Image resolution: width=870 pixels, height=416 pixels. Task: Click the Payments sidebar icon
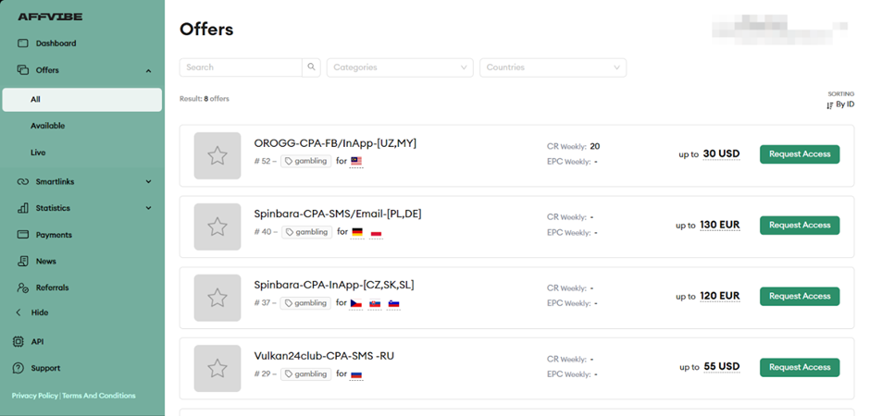(x=23, y=235)
